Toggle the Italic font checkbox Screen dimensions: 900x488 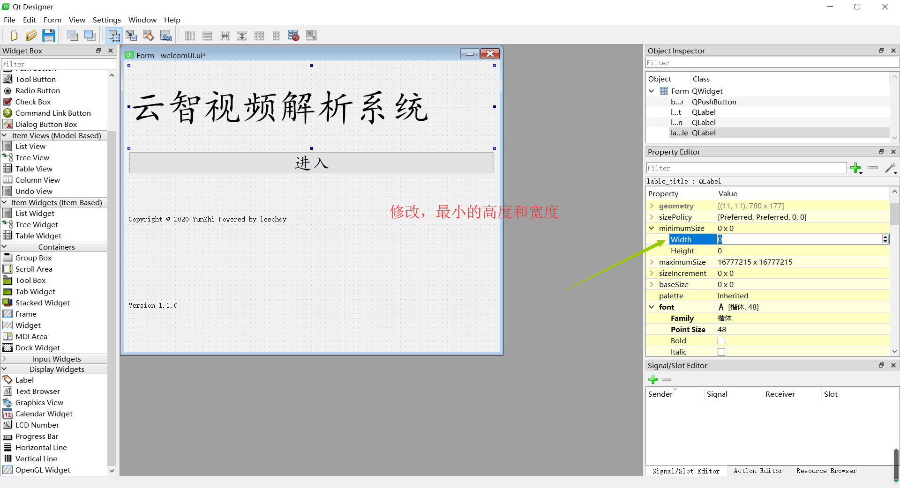[x=721, y=352]
